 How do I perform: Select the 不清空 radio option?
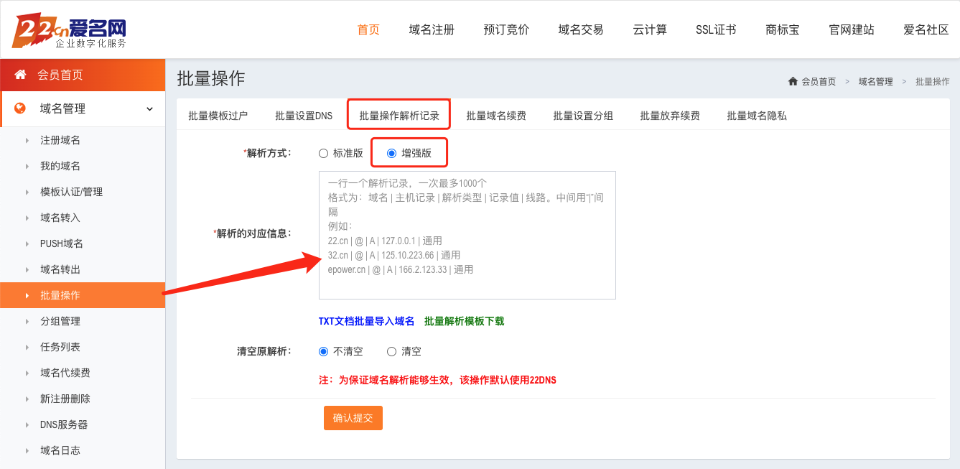[x=323, y=351]
